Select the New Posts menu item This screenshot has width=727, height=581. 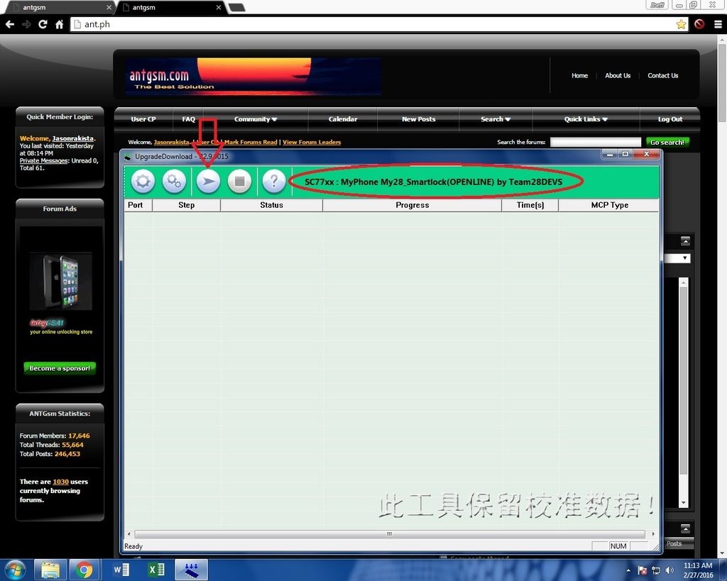tap(418, 119)
